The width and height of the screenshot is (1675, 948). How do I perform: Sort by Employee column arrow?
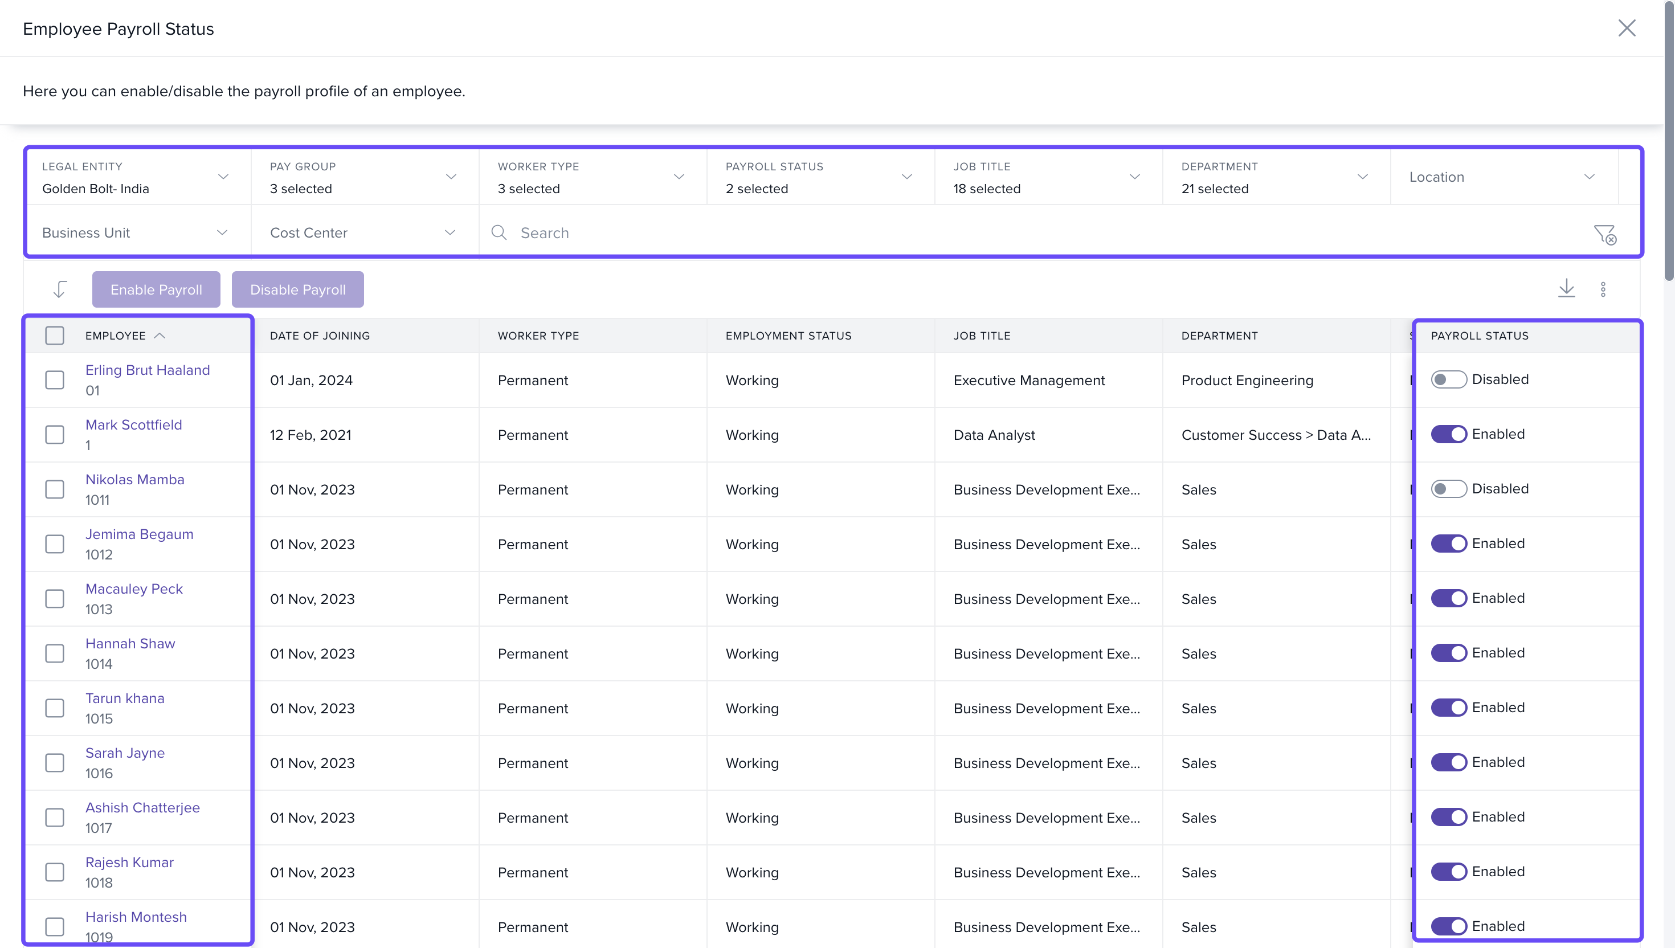click(x=160, y=336)
